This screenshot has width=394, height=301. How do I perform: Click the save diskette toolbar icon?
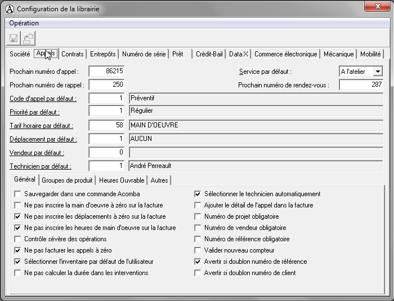14,38
